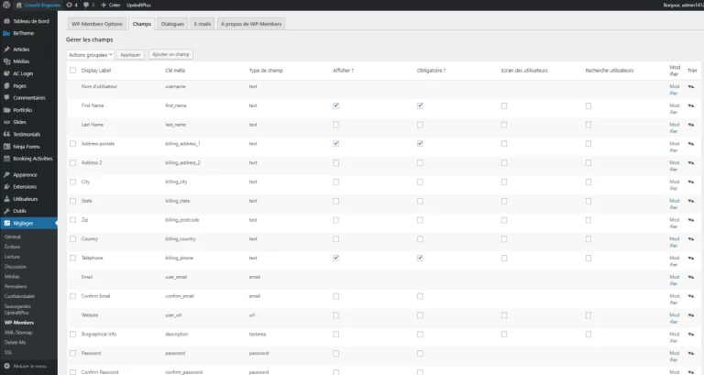Open the WP-Members settings submenu
704x375 pixels.
19,323
